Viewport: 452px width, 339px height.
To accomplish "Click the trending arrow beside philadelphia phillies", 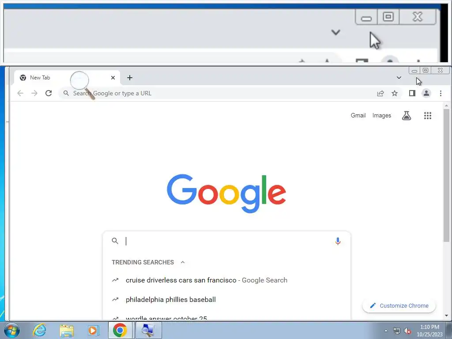I will click(x=115, y=300).
